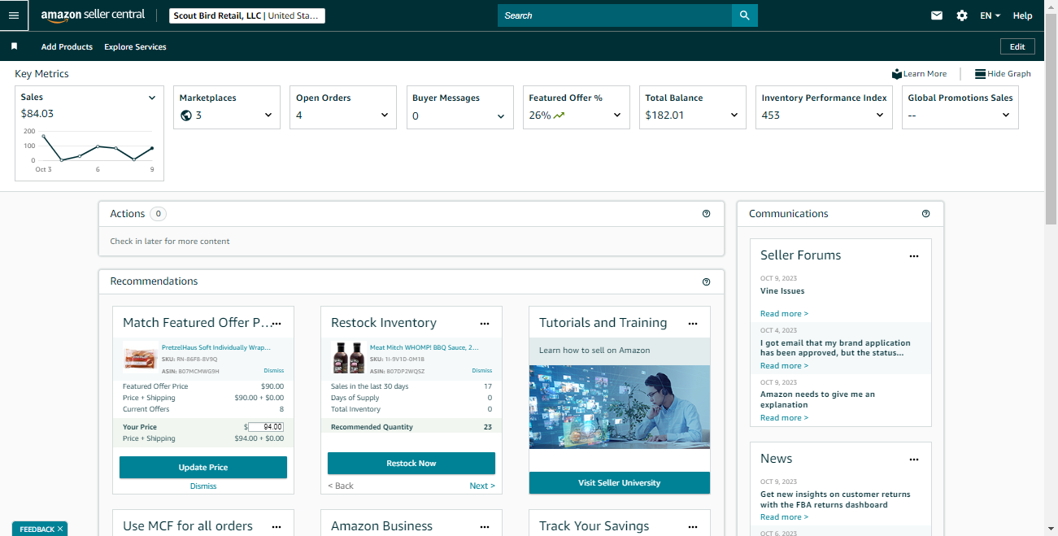Click the Hide Graph link

pyautogui.click(x=1009, y=74)
